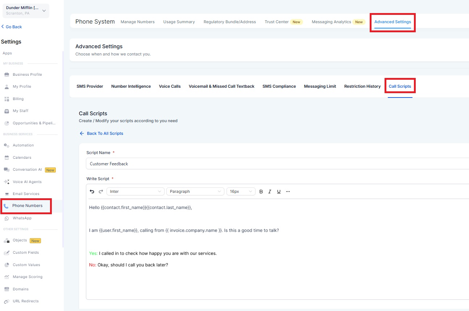Open the Regulatory Bundle/Address tab
The width and height of the screenshot is (469, 311).
pyautogui.click(x=230, y=22)
